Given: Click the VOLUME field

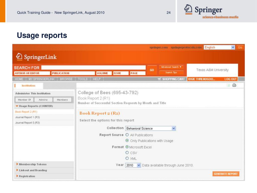Looking at the screenshot, I should [104, 73].
